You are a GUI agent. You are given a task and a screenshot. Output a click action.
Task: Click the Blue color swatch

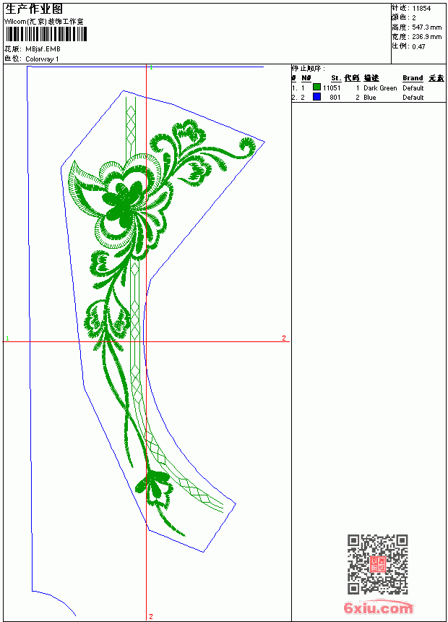coord(316,97)
